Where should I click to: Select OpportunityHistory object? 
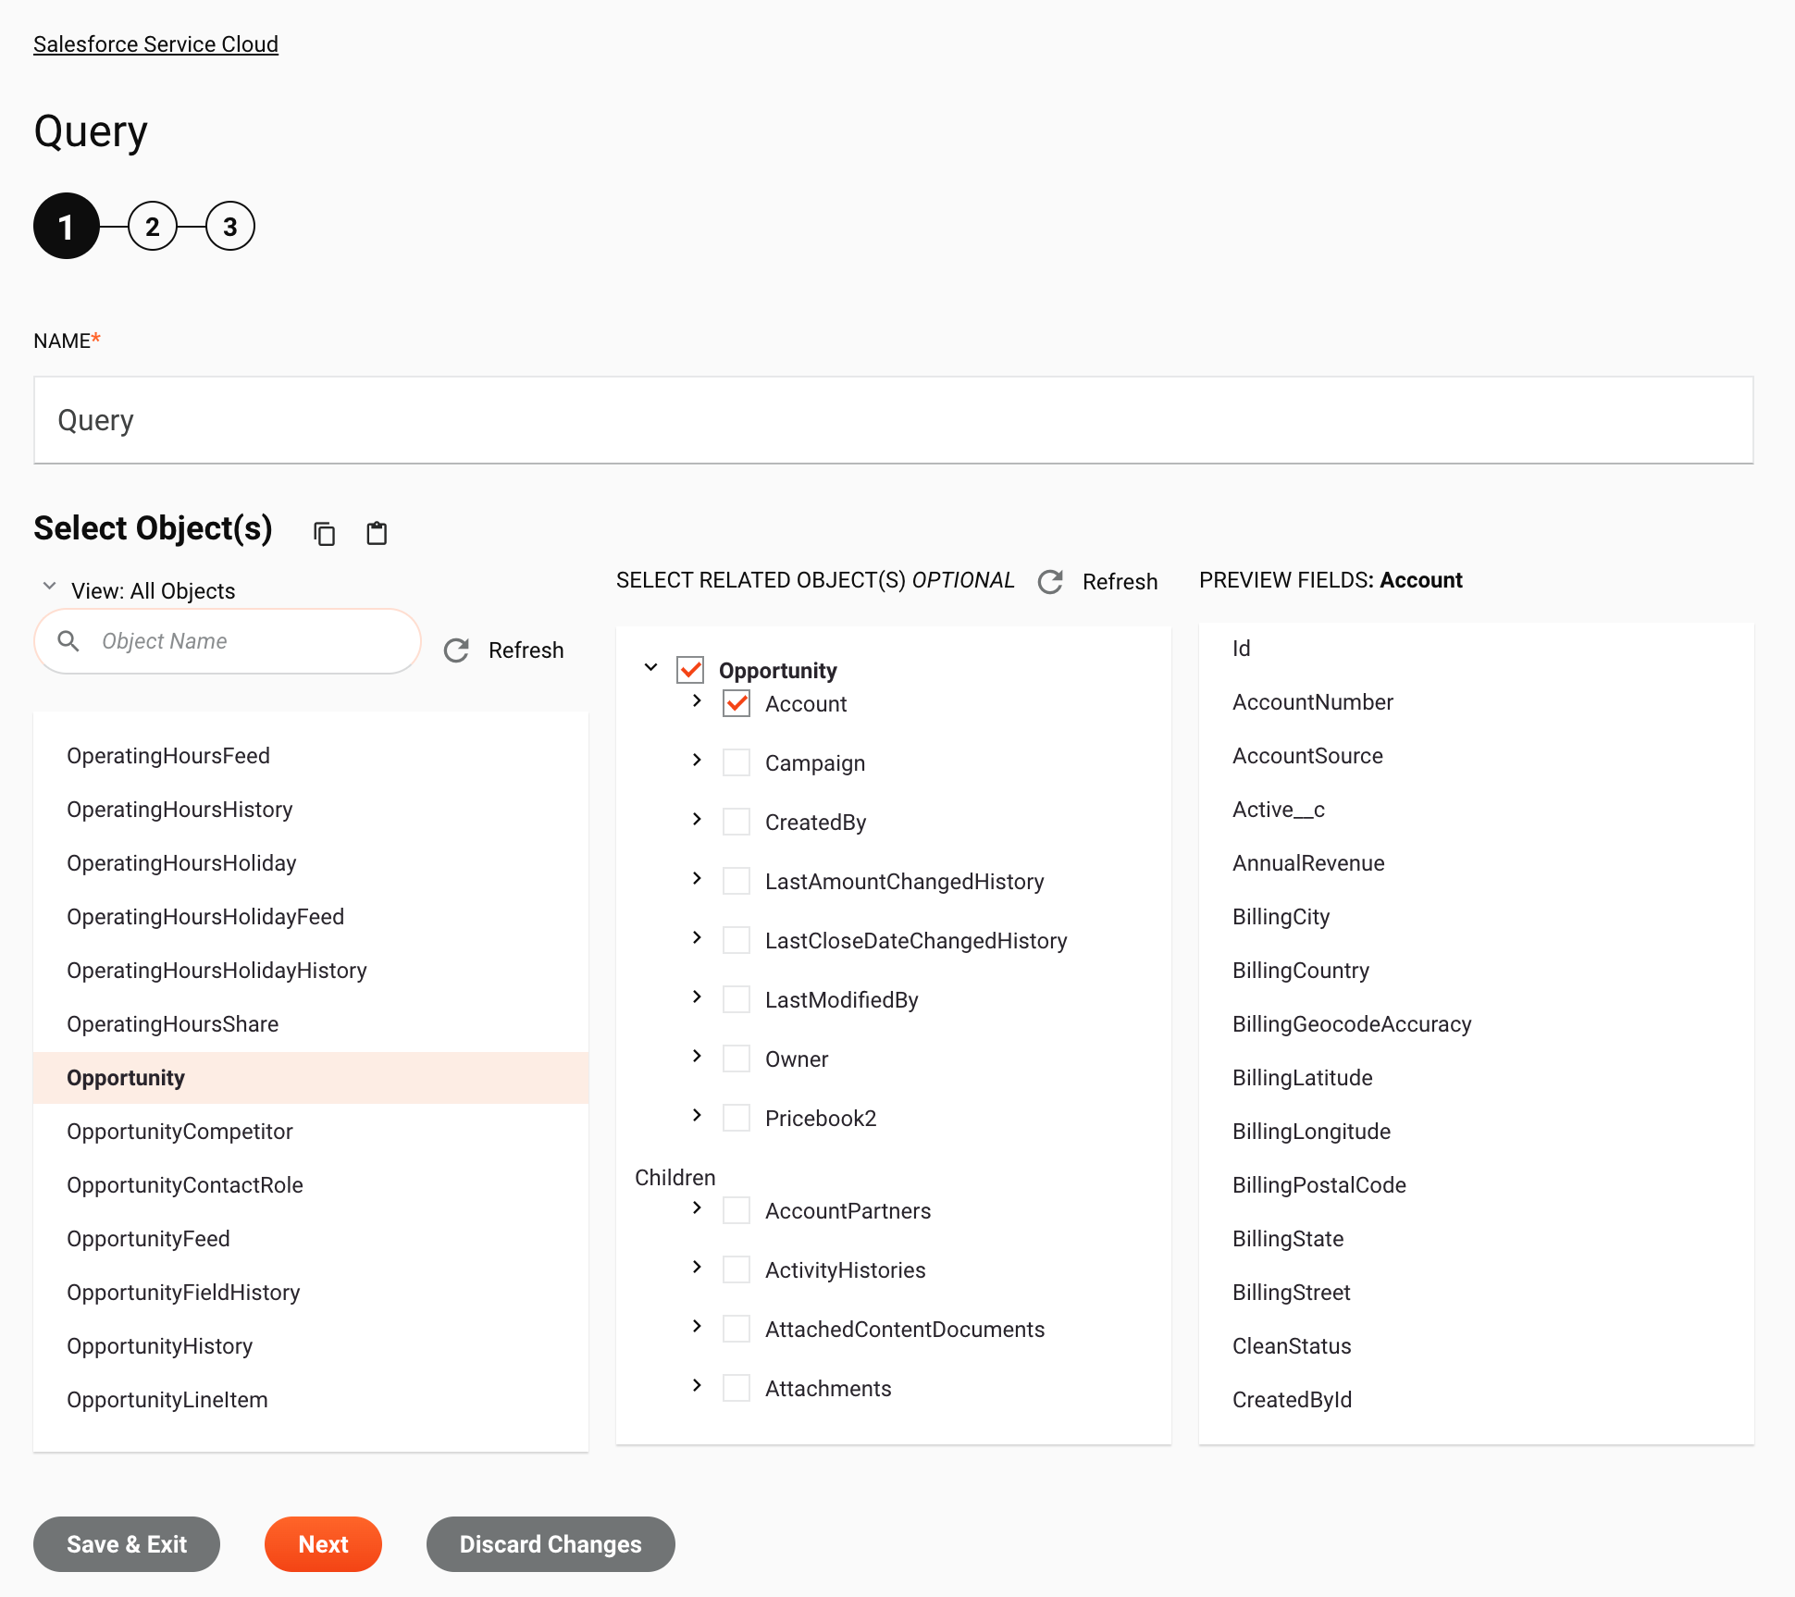[x=311, y=1346]
